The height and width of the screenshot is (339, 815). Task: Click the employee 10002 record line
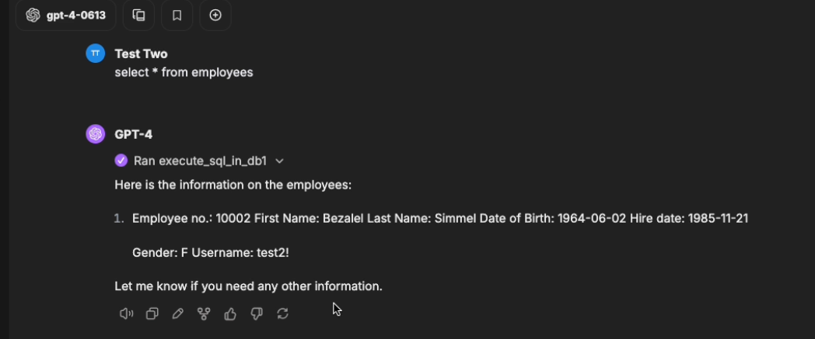(x=439, y=219)
